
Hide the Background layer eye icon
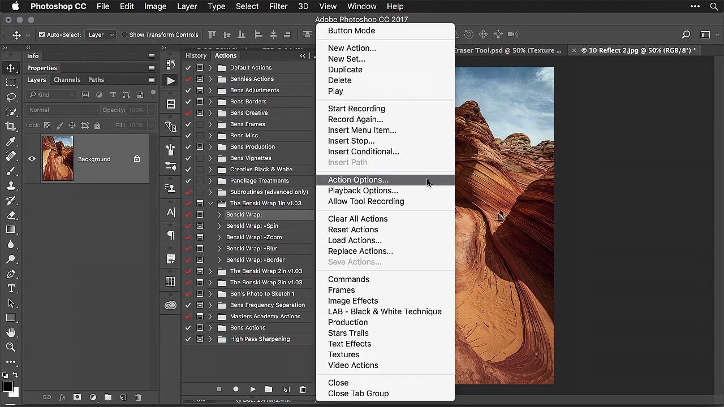pos(32,159)
